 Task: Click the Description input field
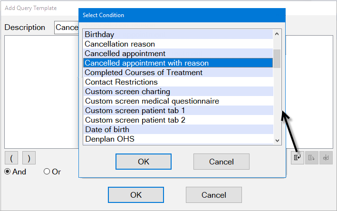(67, 28)
